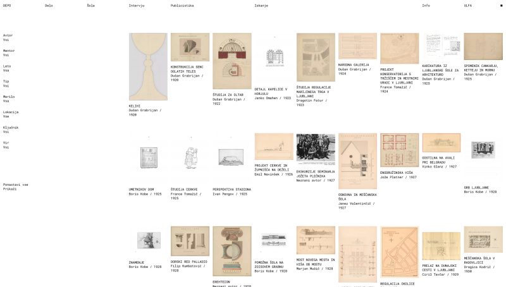Expand the Mentor filter set to Vsi

9,53
